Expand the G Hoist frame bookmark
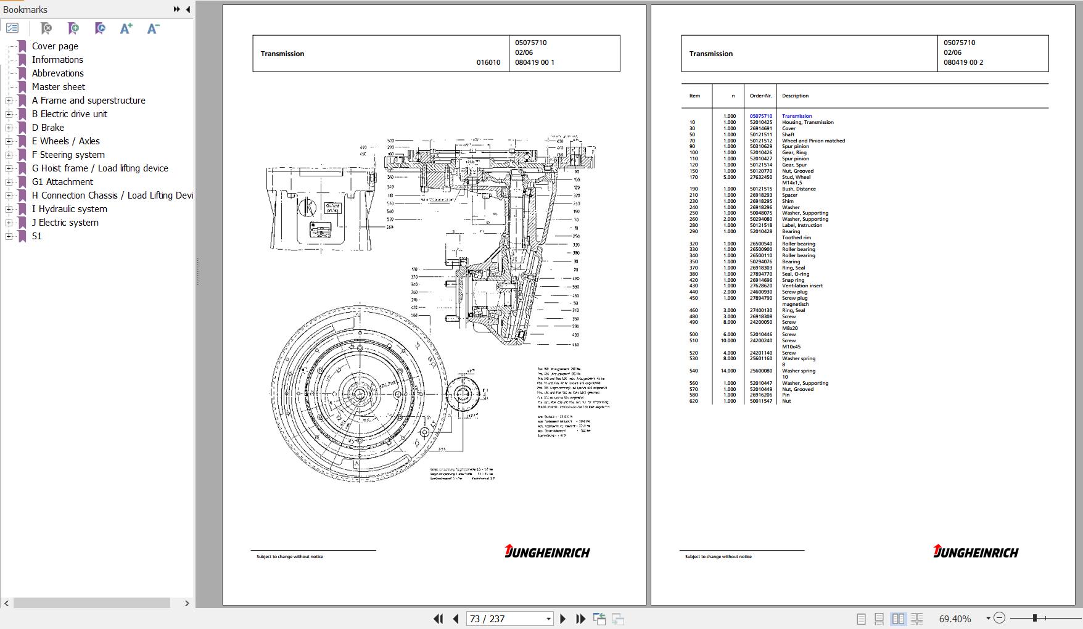The width and height of the screenshot is (1083, 629). coord(9,168)
